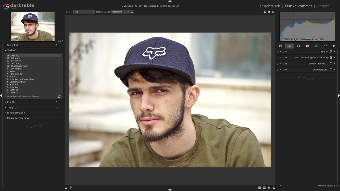The height and width of the screenshot is (191, 340).
Task: Open basic modules group (empty circle)
Action: pyautogui.click(x=298, y=46)
